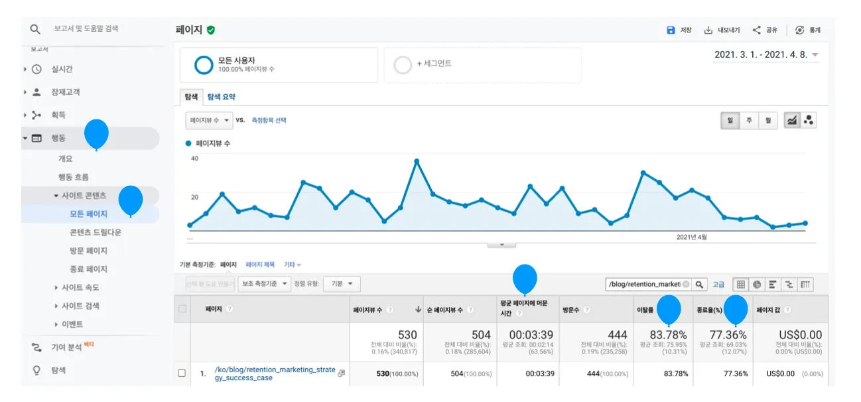Collapse the 행동 sidebar section

(x=25, y=139)
